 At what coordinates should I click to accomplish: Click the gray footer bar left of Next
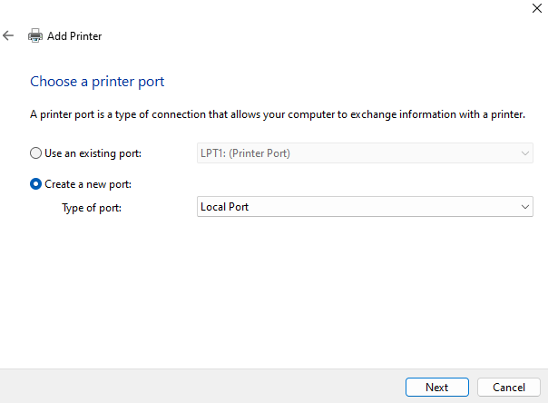(x=200, y=387)
